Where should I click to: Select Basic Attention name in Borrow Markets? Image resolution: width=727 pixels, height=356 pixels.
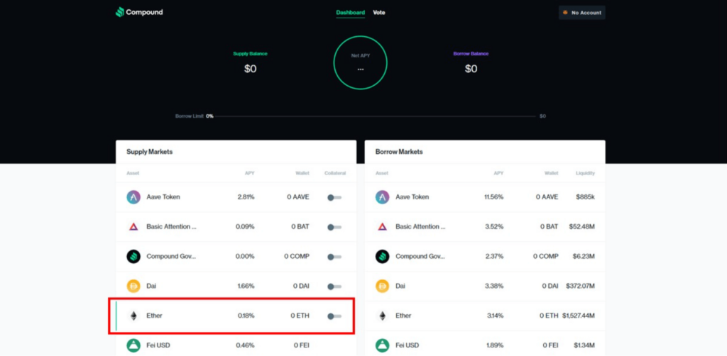pos(420,226)
